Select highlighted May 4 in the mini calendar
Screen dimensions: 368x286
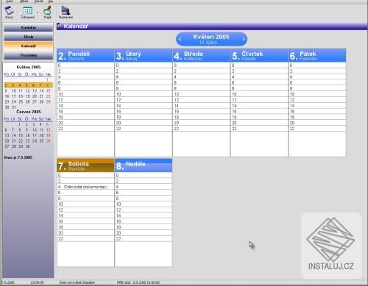[x=20, y=85]
